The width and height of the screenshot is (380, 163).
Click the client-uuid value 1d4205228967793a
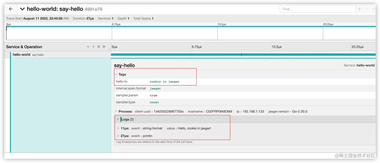pyautogui.click(x=169, y=111)
